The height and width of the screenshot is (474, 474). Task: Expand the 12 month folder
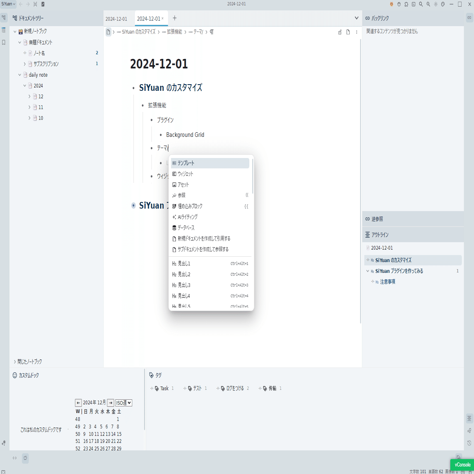[29, 97]
